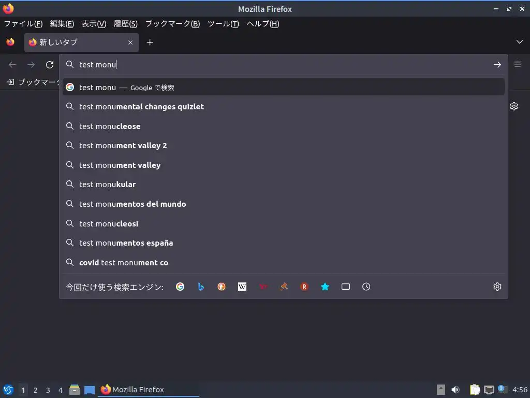Switch to workspace 2 in taskbar
Viewport: 530px width, 398px height.
coord(36,390)
